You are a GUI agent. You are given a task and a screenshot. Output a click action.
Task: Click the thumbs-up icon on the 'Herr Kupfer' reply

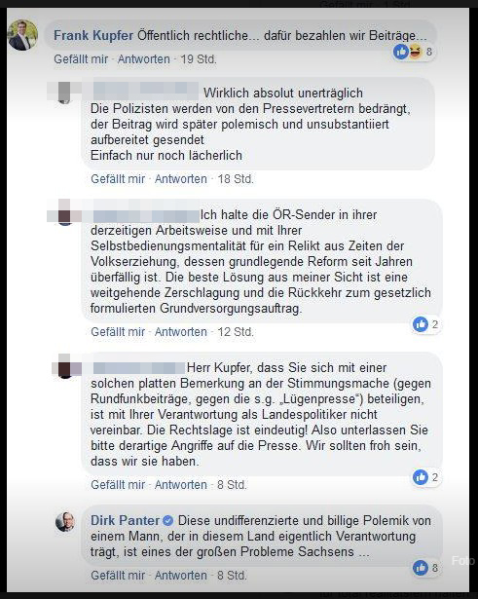(x=421, y=477)
